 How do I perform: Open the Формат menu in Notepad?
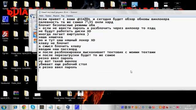pos(56,16)
